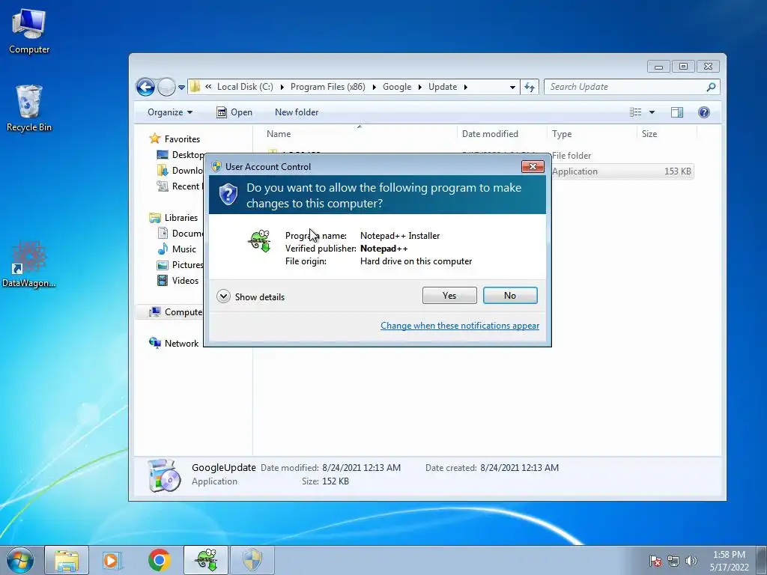767x575 pixels.
Task: Open Windows Media Player from the taskbar
Action: [x=112, y=560]
